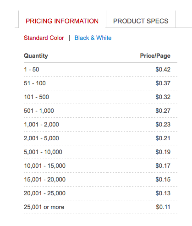The width and height of the screenshot is (192, 226).
Task: Click the $0.27 price value
Action: coord(163,111)
